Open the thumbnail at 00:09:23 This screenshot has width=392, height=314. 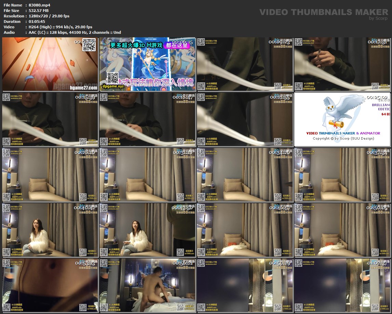coord(245,64)
